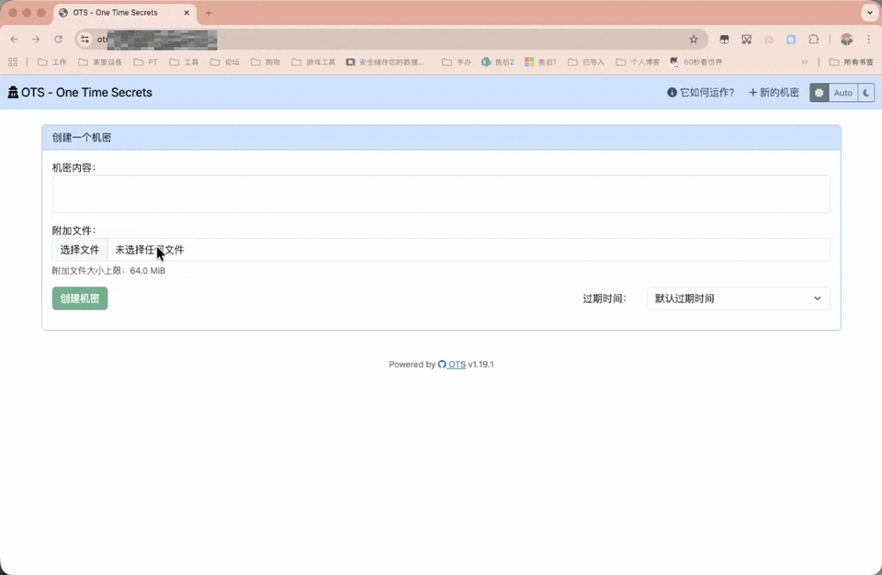Viewport: 882px width, 575px height.
Task: Click the extensions puzzle icon in the browser toolbar
Action: [811, 39]
